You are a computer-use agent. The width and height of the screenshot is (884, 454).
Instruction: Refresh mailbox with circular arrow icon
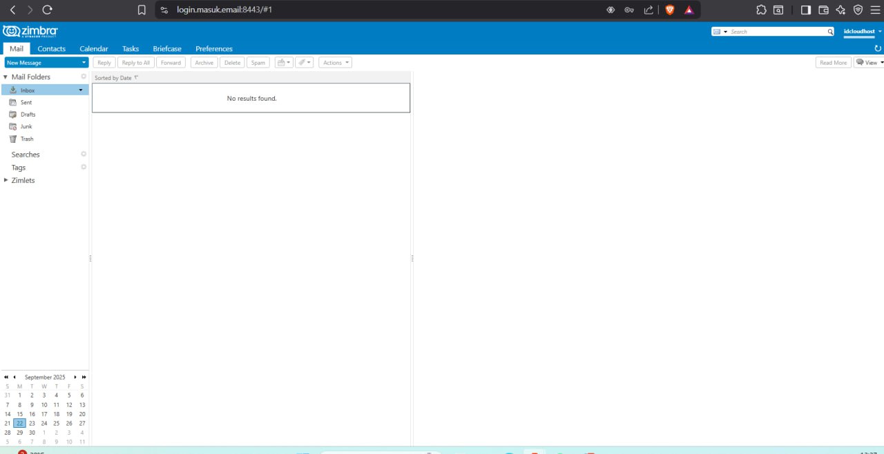878,48
